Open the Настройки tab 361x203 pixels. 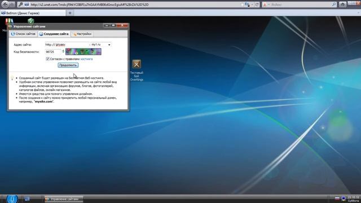point(82,34)
